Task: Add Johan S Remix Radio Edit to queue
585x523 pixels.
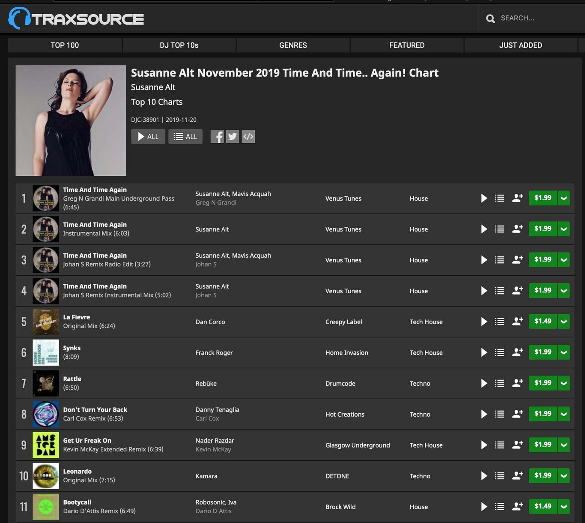Action: 499,260
